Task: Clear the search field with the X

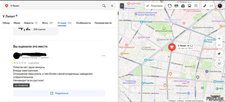Action: [x=112, y=6]
